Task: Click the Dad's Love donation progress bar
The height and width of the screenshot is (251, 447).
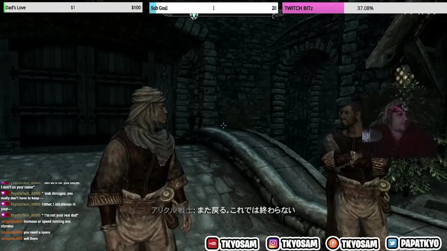Action: pos(73,8)
